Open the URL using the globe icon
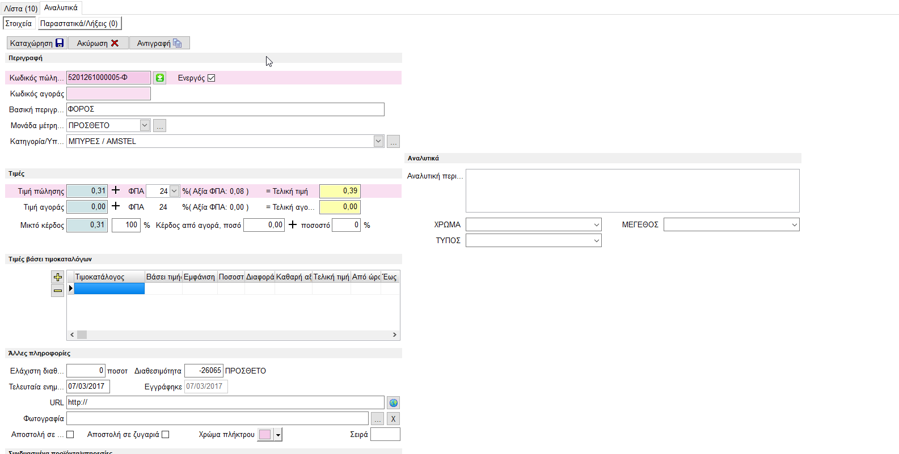Viewport: 899px width, 454px height. click(x=393, y=402)
